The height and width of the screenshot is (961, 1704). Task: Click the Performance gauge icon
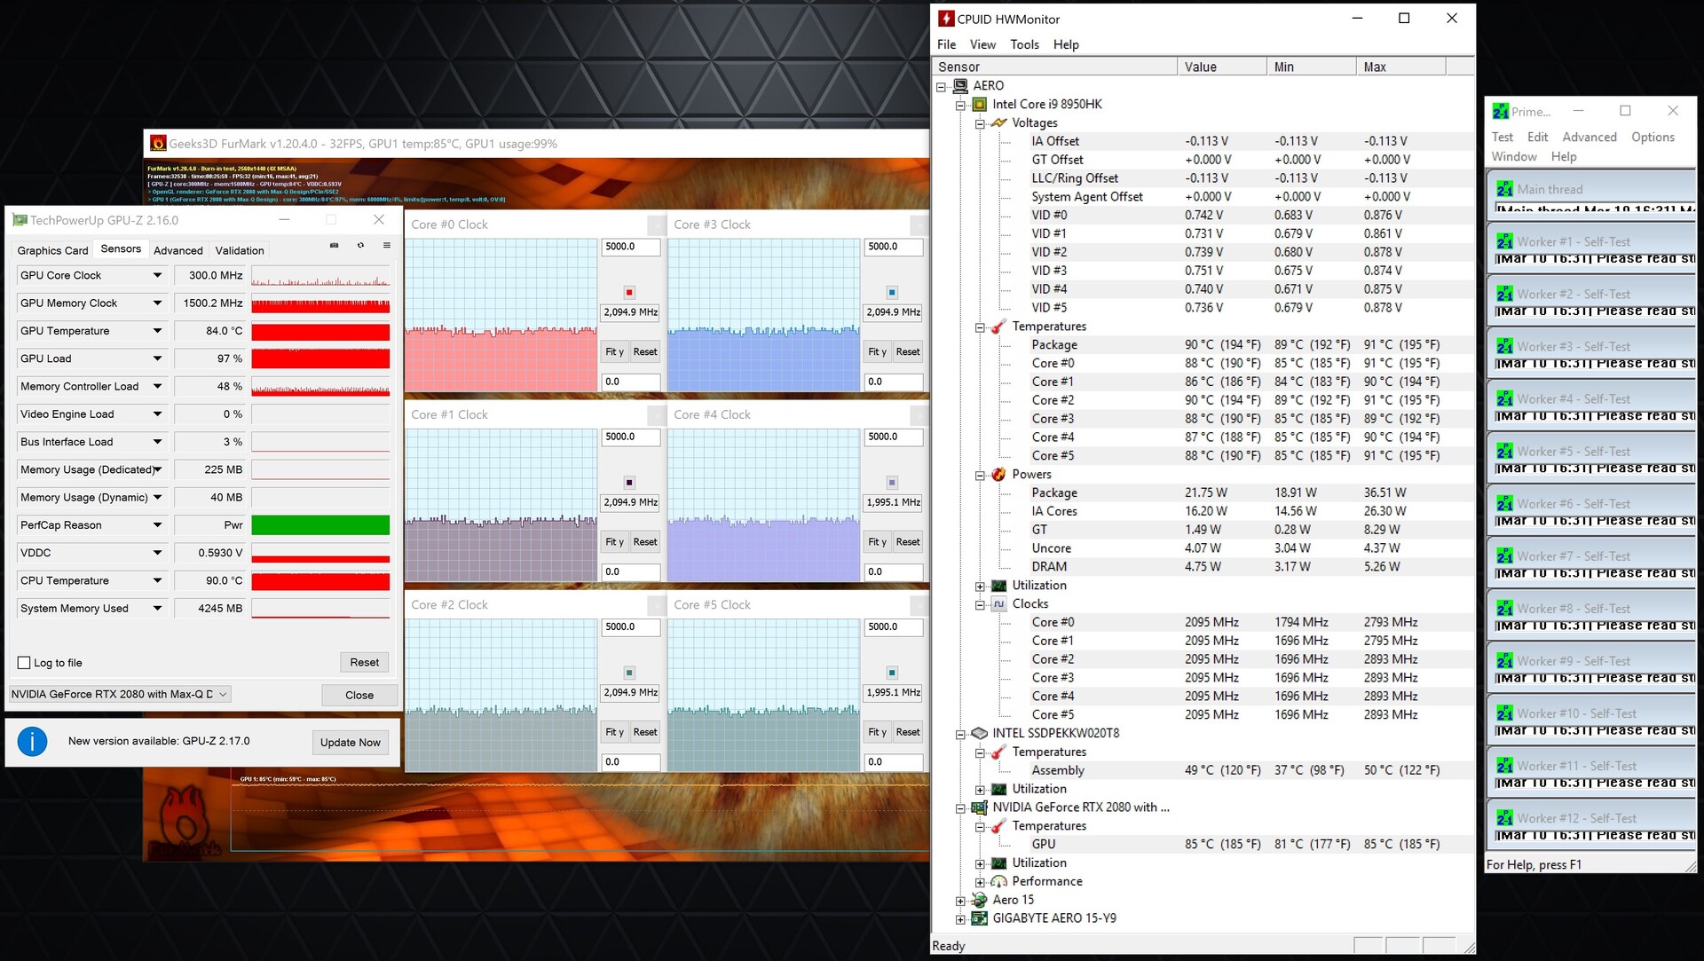click(x=998, y=882)
